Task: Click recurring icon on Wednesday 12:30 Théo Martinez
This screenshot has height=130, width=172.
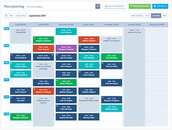Action: click(57, 106)
